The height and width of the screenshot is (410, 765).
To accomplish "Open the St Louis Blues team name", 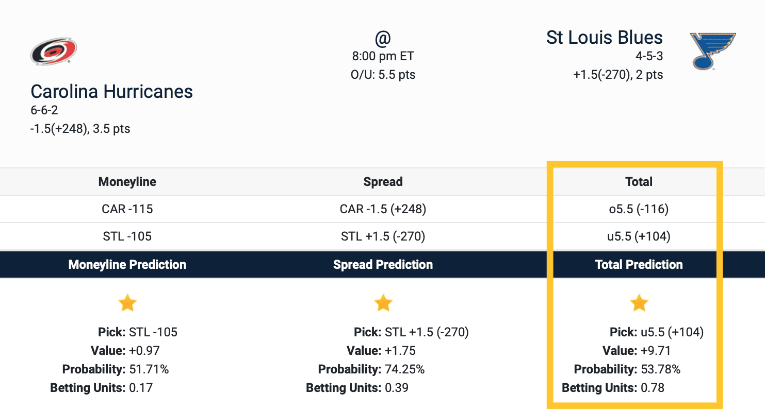I will [604, 38].
